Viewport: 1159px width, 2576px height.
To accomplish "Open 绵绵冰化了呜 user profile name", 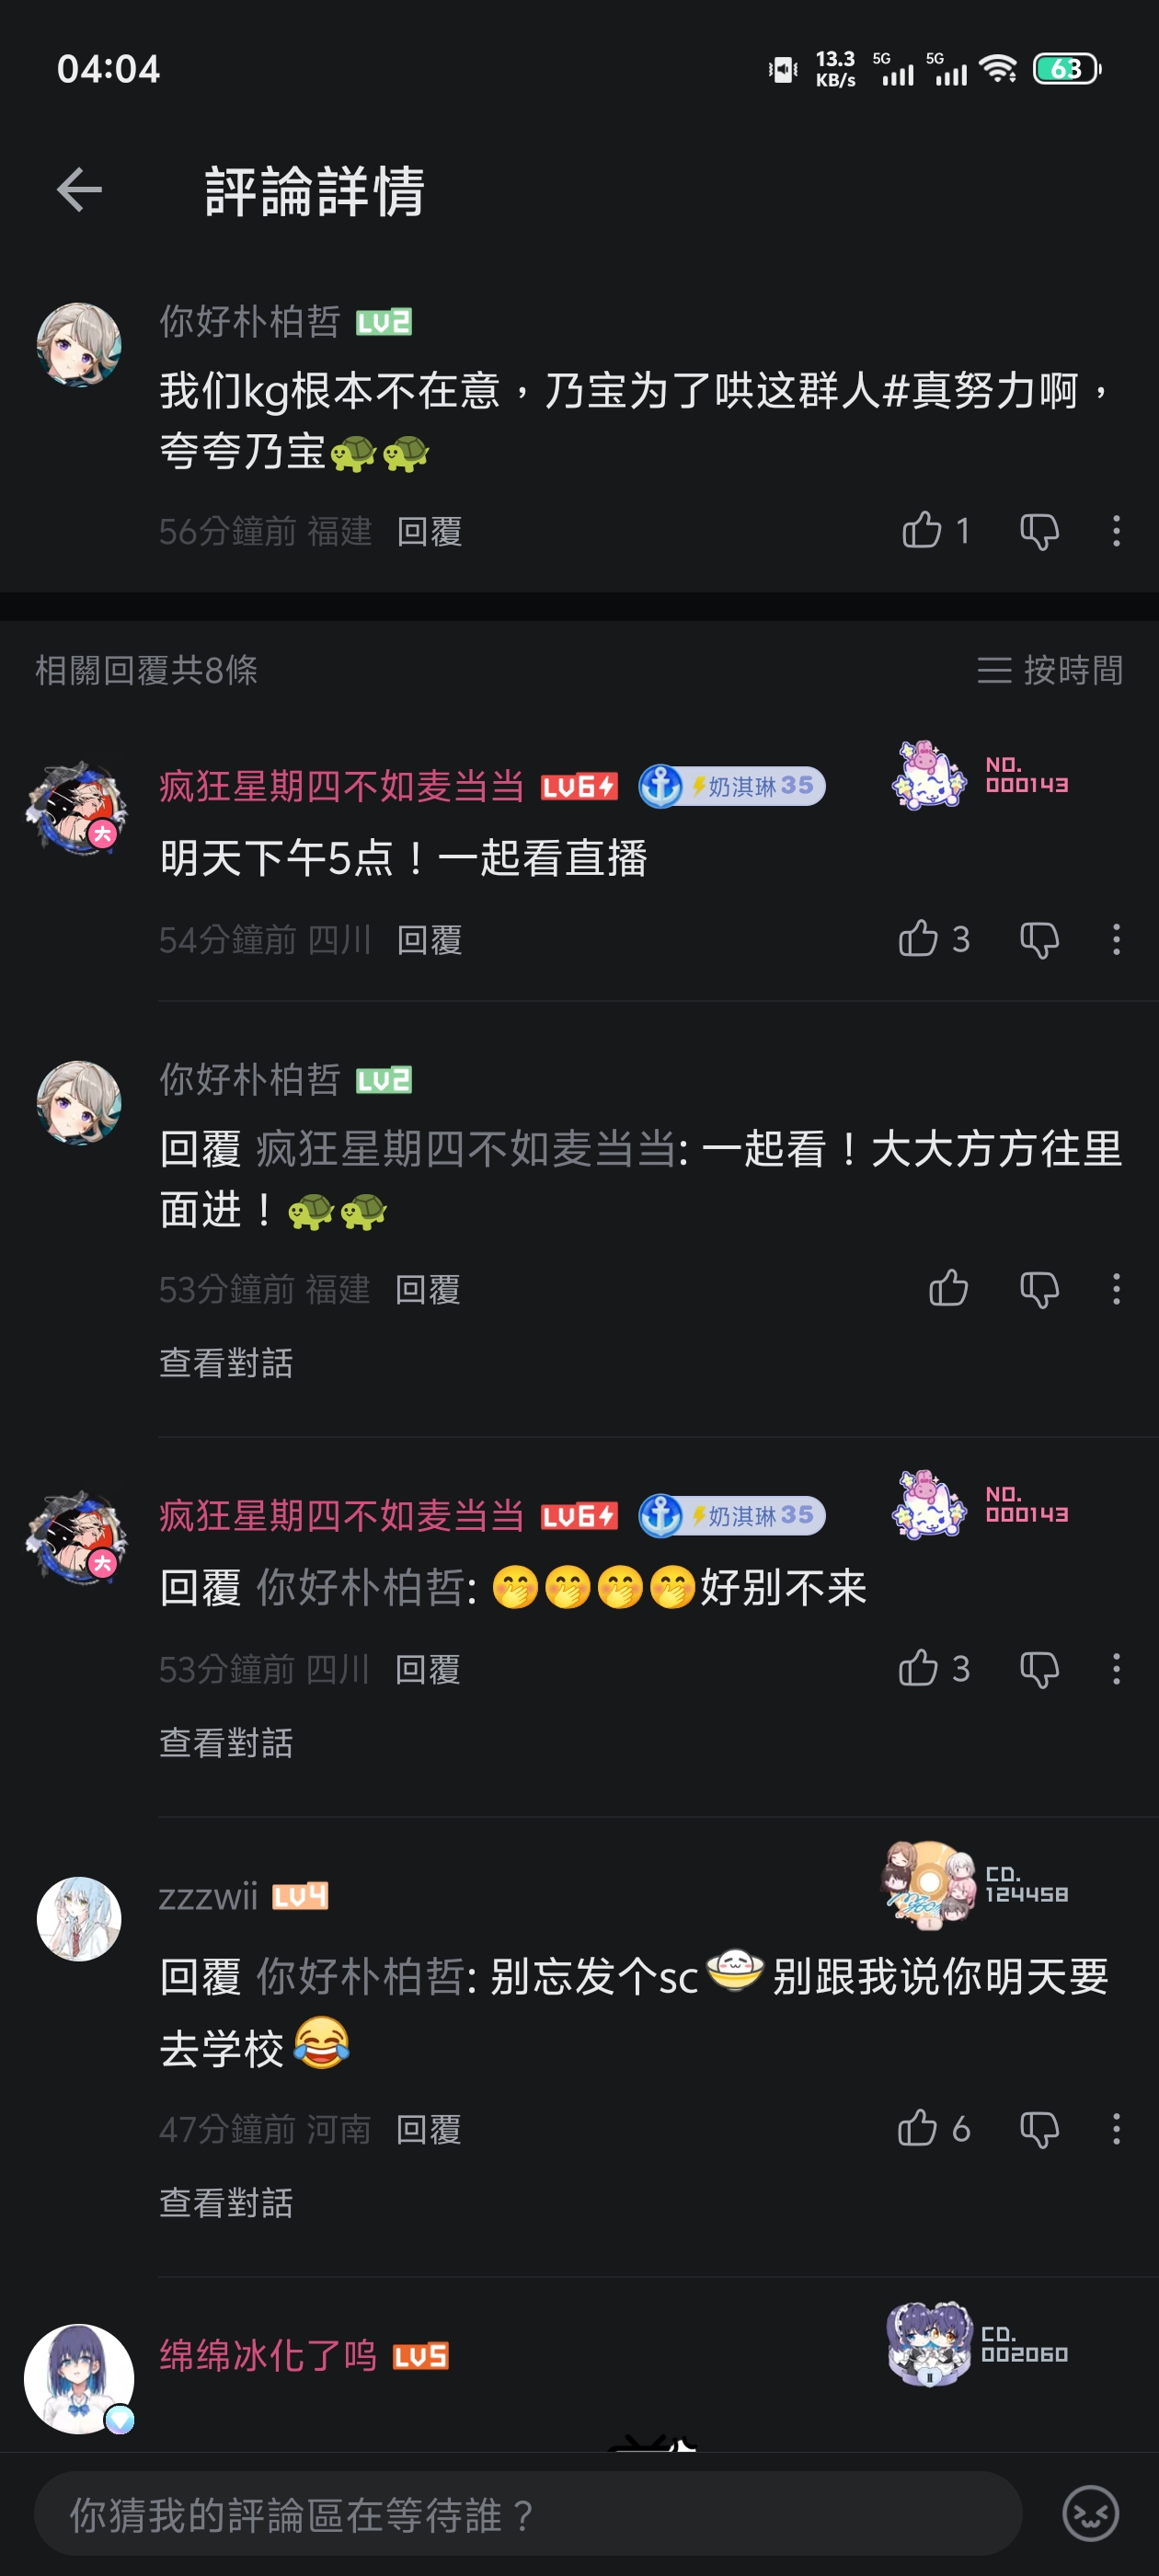I will (x=268, y=2356).
